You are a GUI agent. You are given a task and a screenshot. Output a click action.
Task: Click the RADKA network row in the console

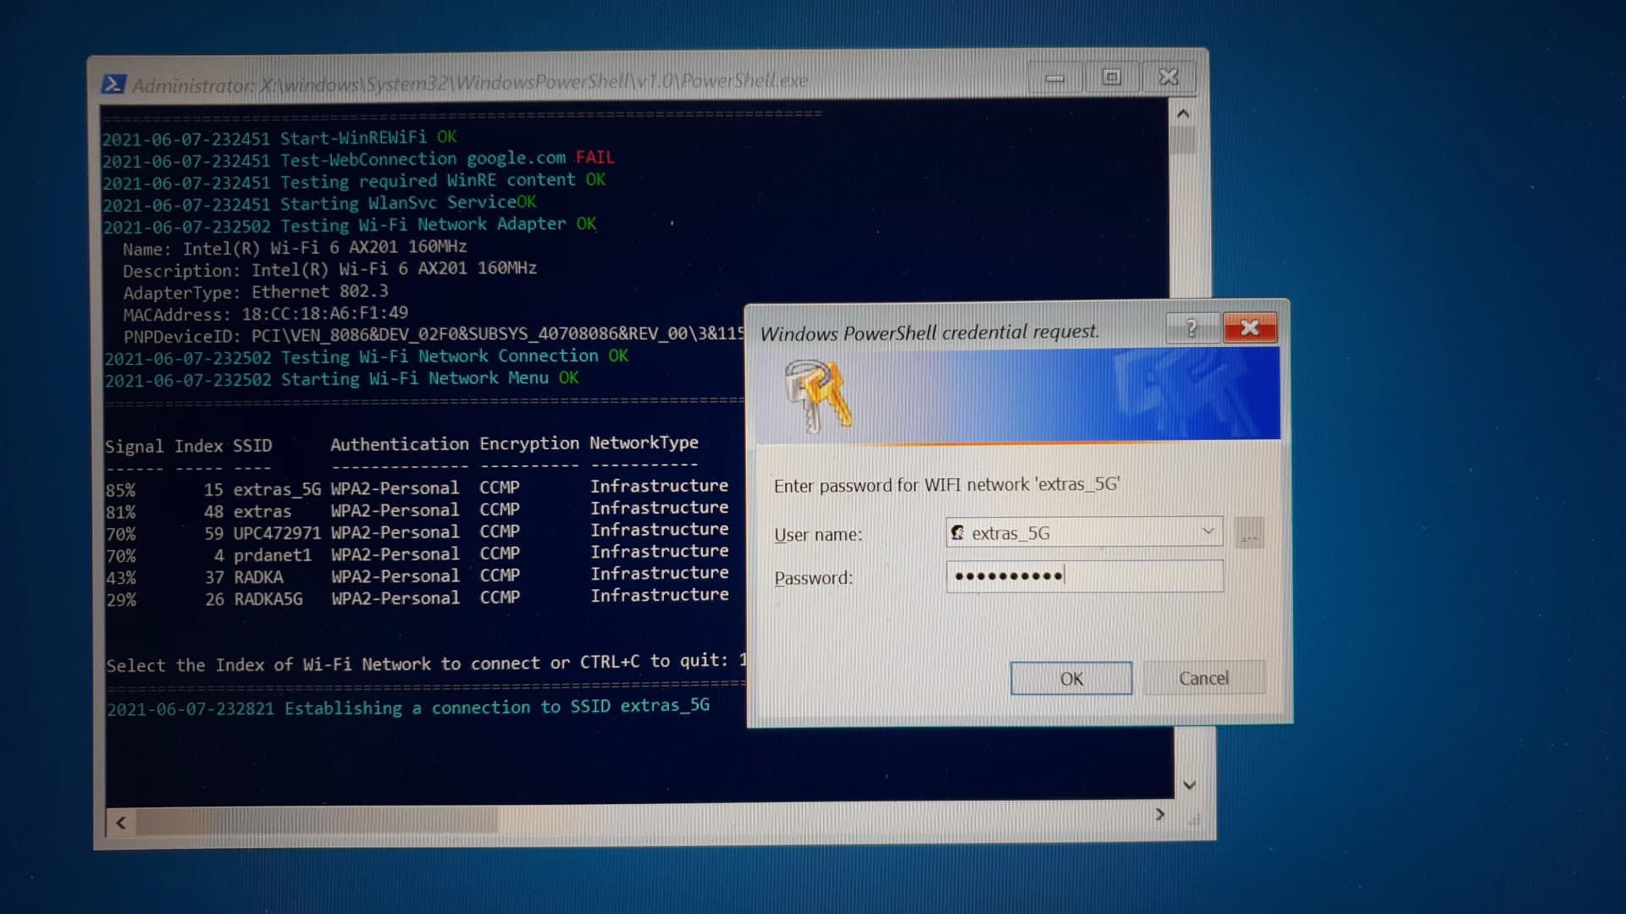tap(259, 576)
